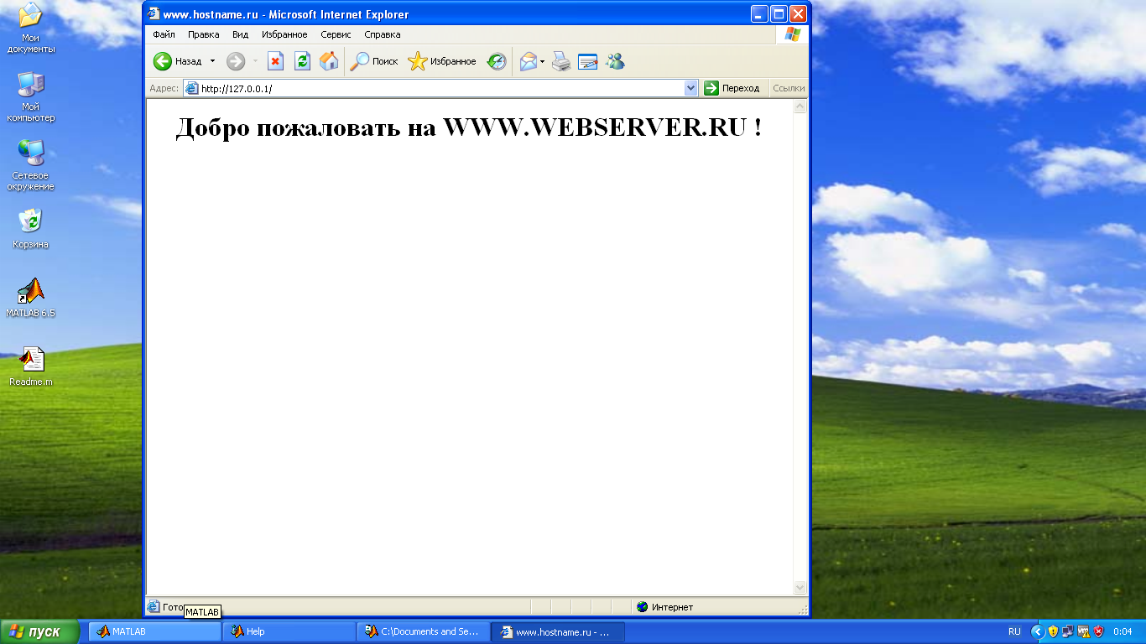
Task: Click the Windows flag logo in IE
Action: [792, 34]
